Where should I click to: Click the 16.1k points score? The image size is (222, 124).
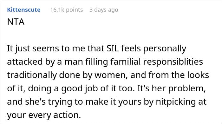[x=67, y=10]
